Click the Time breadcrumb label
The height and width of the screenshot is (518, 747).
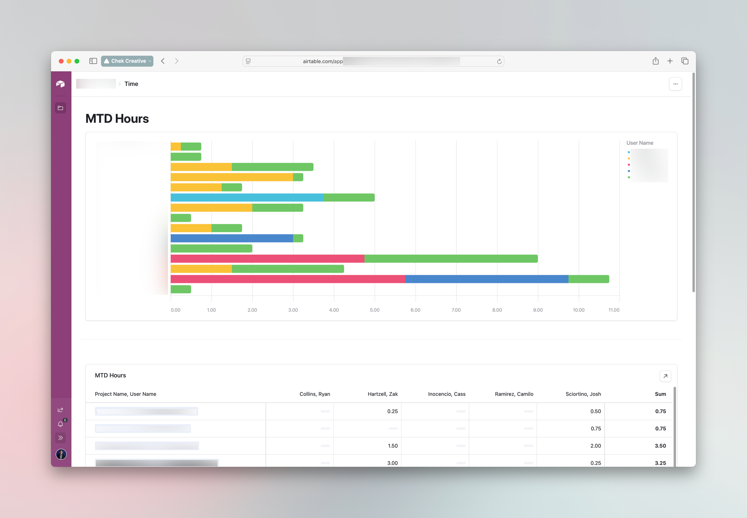point(131,84)
